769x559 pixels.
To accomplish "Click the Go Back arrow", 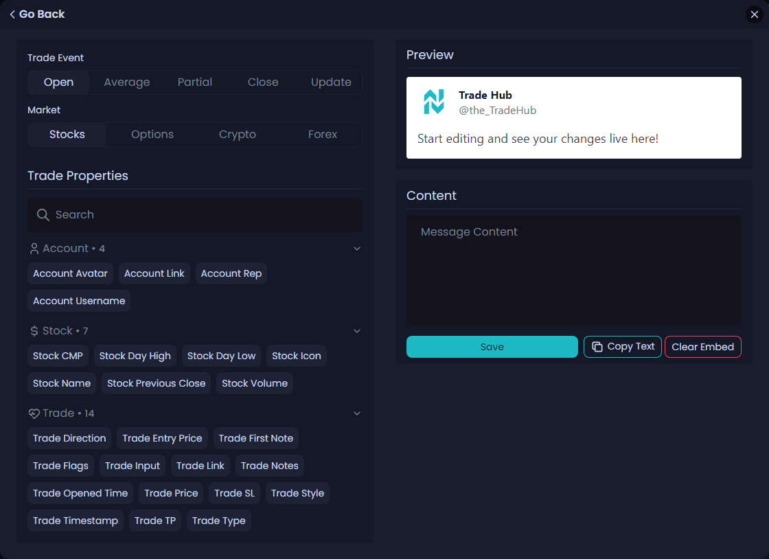I will (x=12, y=14).
